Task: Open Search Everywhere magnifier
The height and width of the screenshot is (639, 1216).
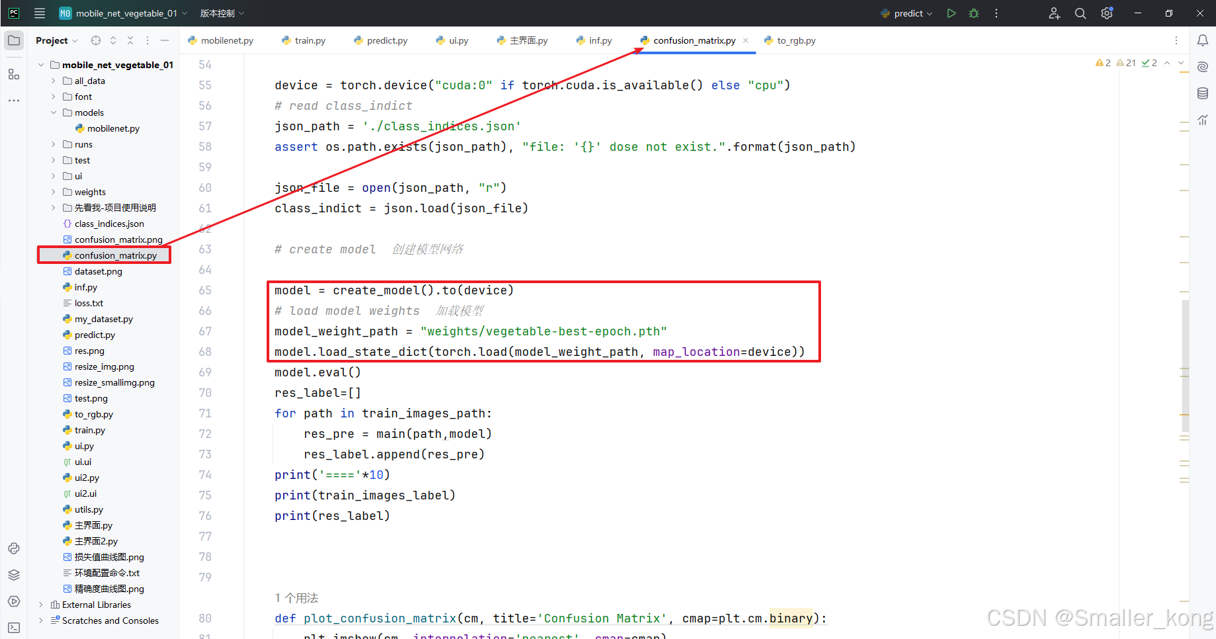Action: point(1080,13)
